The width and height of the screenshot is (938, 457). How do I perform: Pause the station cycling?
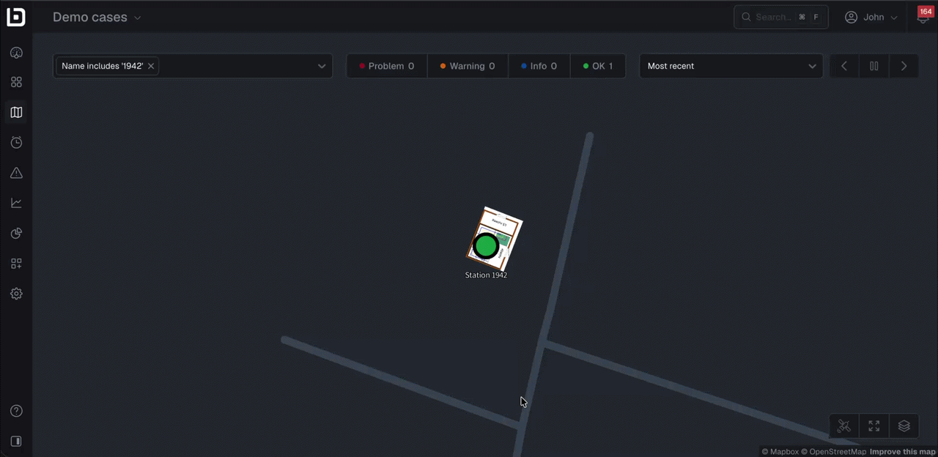pyautogui.click(x=874, y=66)
